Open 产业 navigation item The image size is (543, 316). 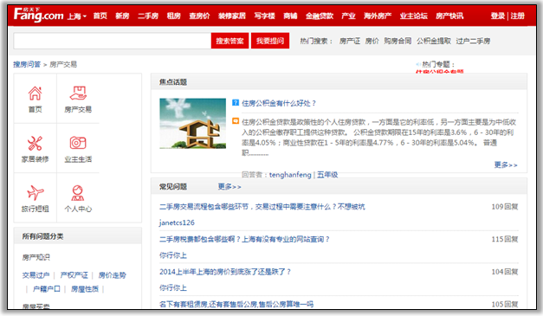(348, 16)
